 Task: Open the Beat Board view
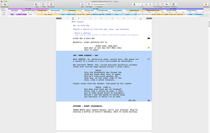tap(51, 5)
